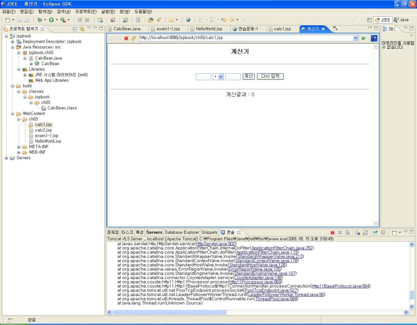
Task: Switch to Database Explorer tab
Action: click(x=182, y=232)
